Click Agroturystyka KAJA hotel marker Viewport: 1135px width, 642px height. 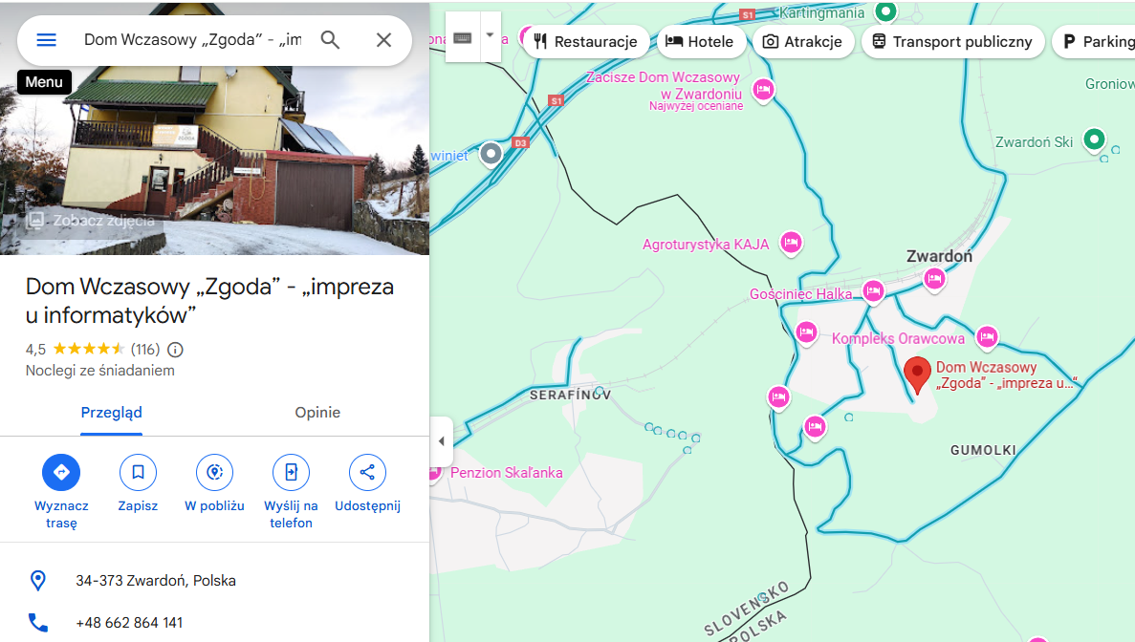coord(791,243)
